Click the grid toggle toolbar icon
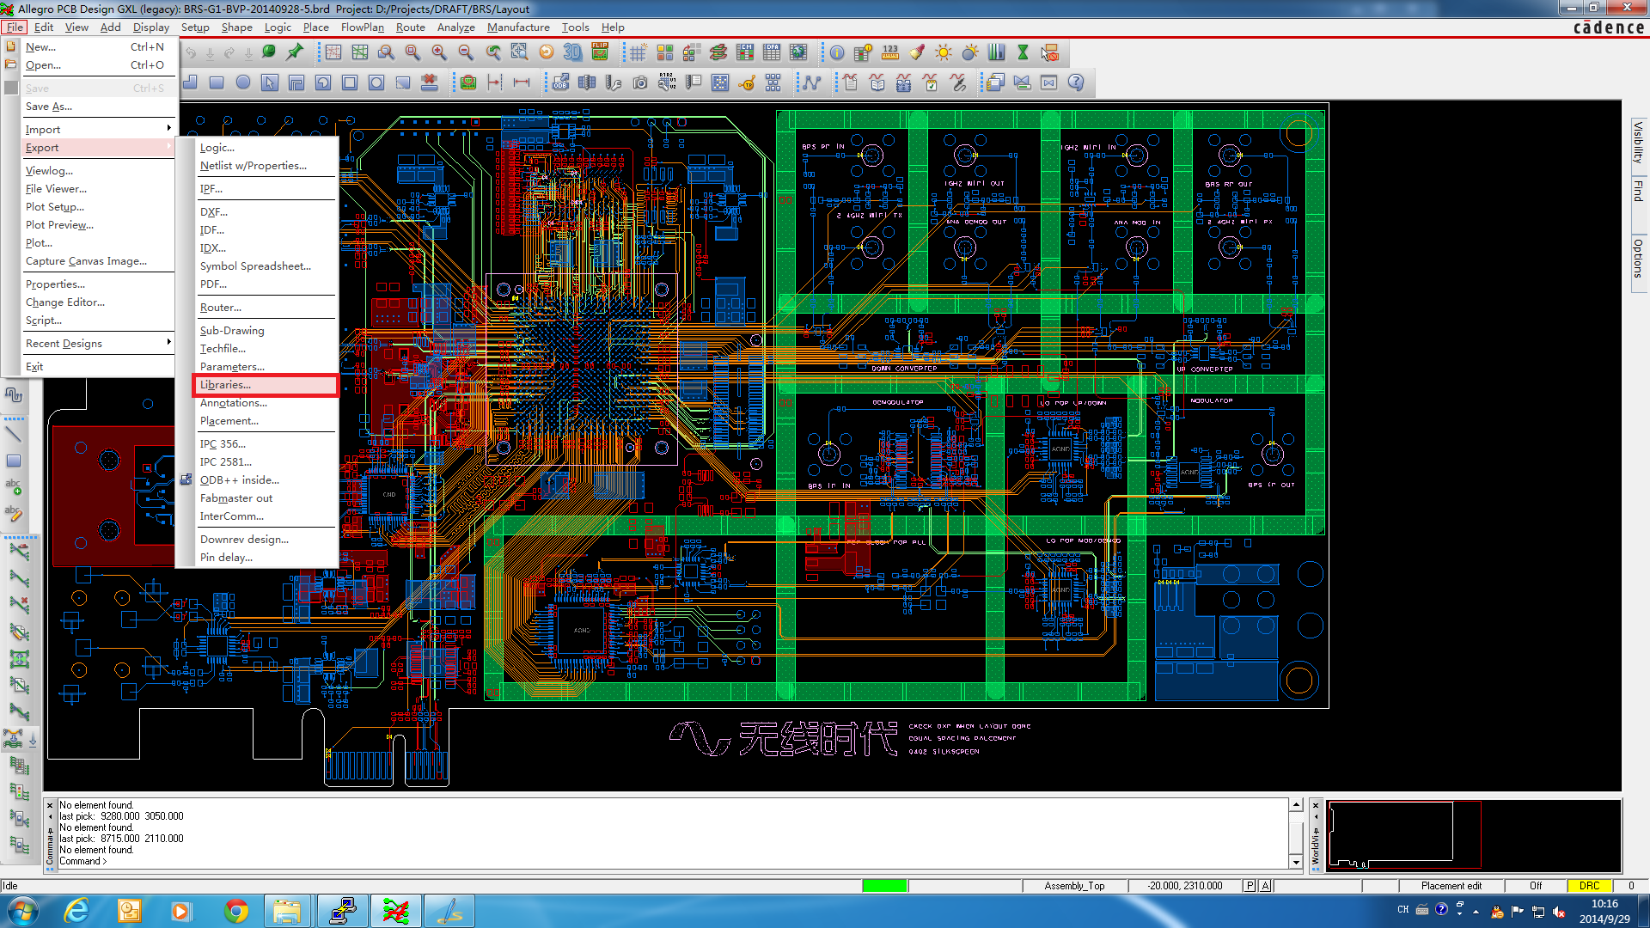Screen dimensions: 1650x928 pos(638,52)
